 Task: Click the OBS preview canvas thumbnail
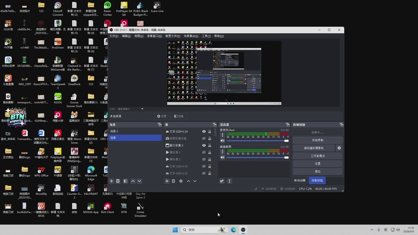click(x=224, y=73)
